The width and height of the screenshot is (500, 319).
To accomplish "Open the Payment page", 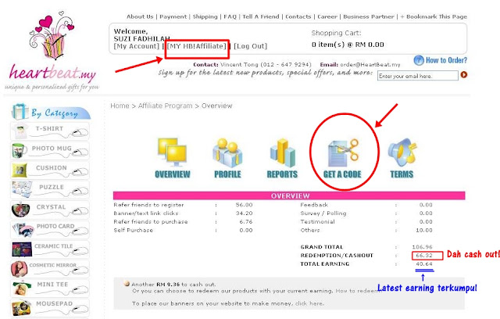I will [173, 16].
